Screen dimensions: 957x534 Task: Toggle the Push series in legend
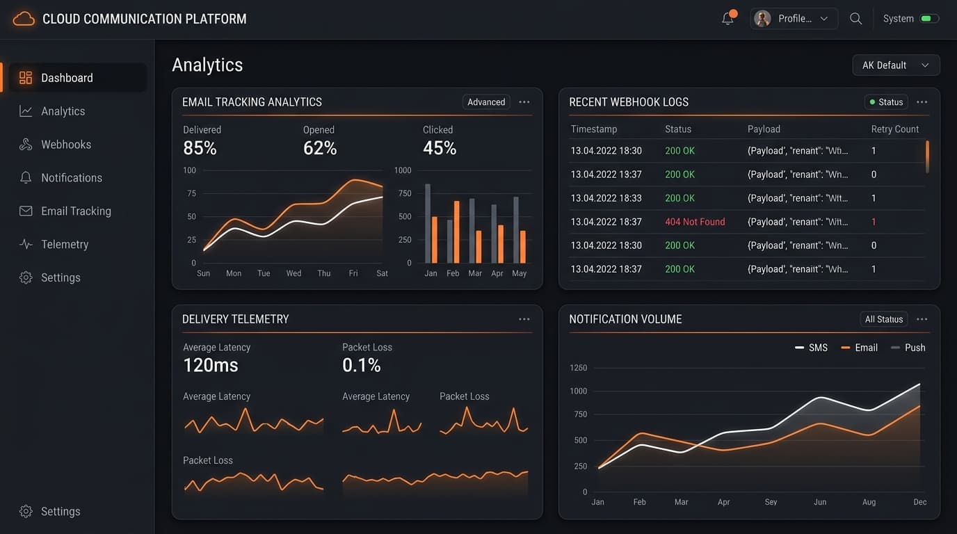point(908,348)
